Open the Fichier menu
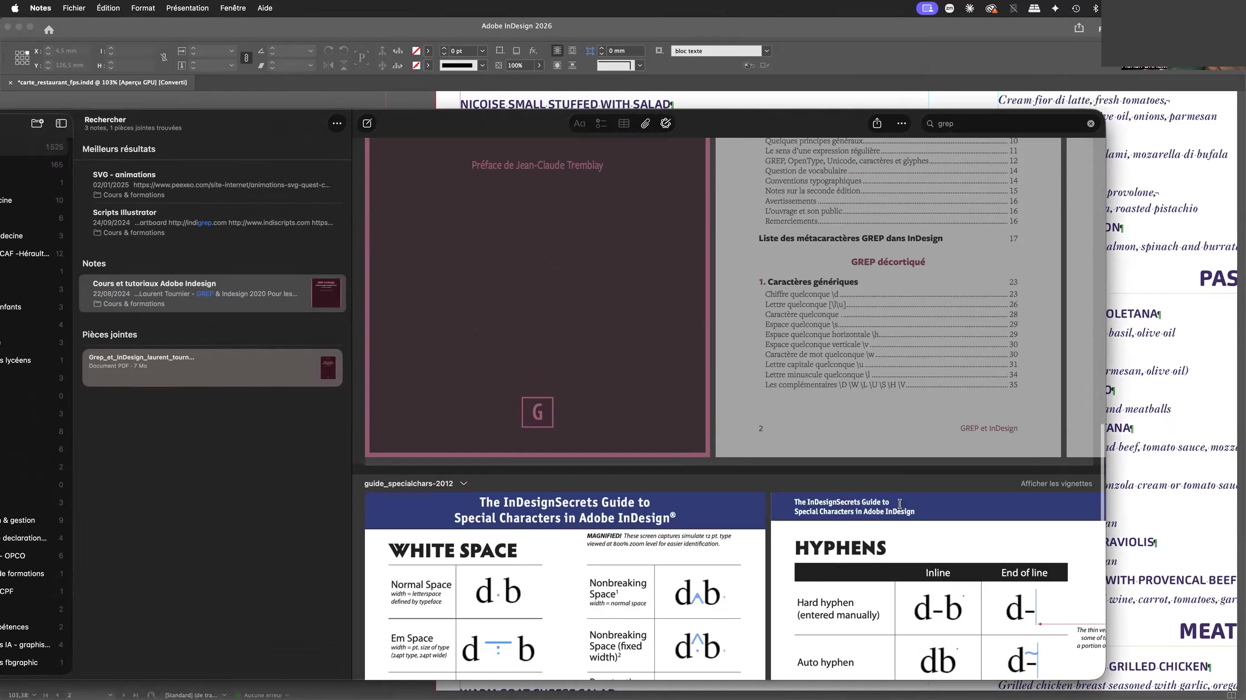The height and width of the screenshot is (700, 1246). [x=74, y=8]
